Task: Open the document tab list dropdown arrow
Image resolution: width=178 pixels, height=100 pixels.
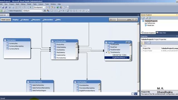Action: tap(138, 15)
